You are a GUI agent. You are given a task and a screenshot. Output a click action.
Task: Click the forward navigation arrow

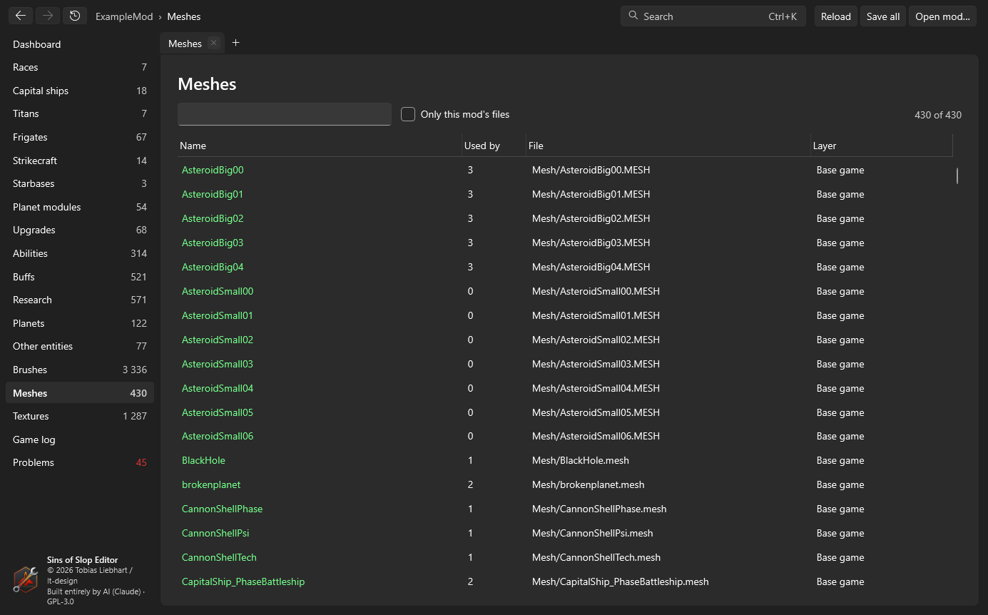pyautogui.click(x=48, y=16)
